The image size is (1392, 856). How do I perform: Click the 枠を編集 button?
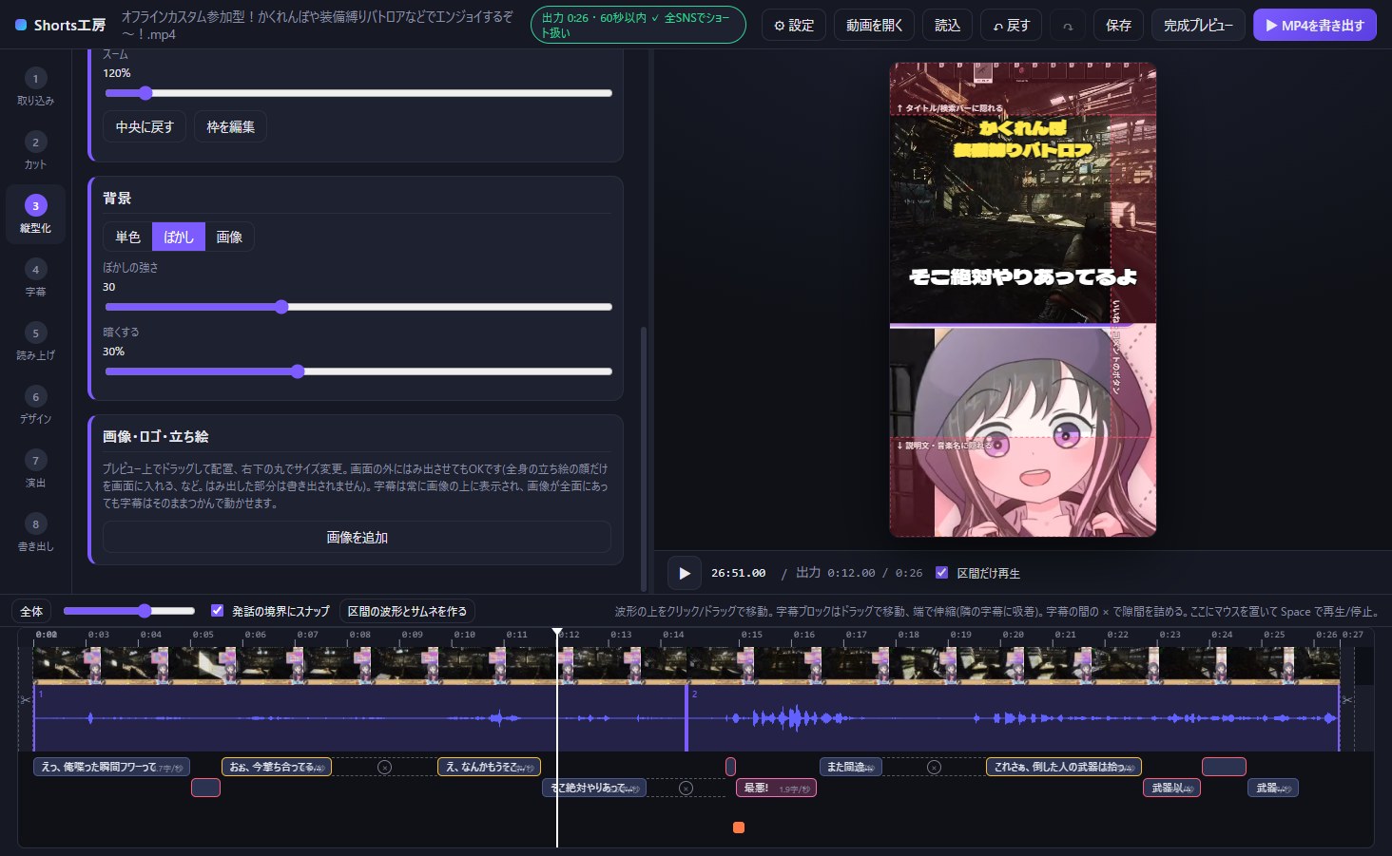point(231,126)
